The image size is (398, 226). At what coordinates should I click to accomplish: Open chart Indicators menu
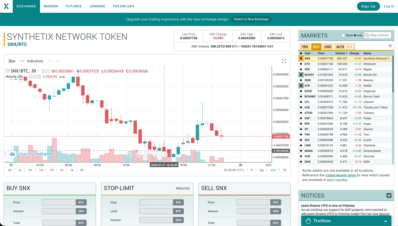32,61
